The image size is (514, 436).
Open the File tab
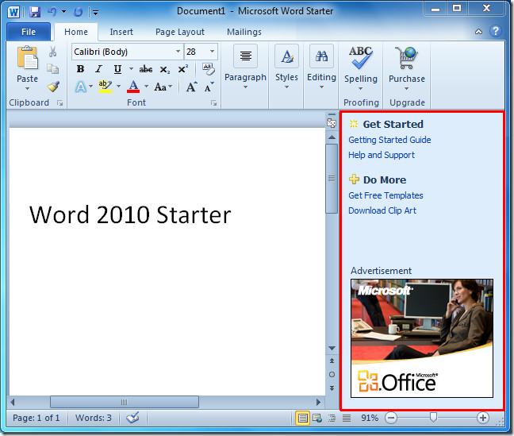pyautogui.click(x=29, y=32)
